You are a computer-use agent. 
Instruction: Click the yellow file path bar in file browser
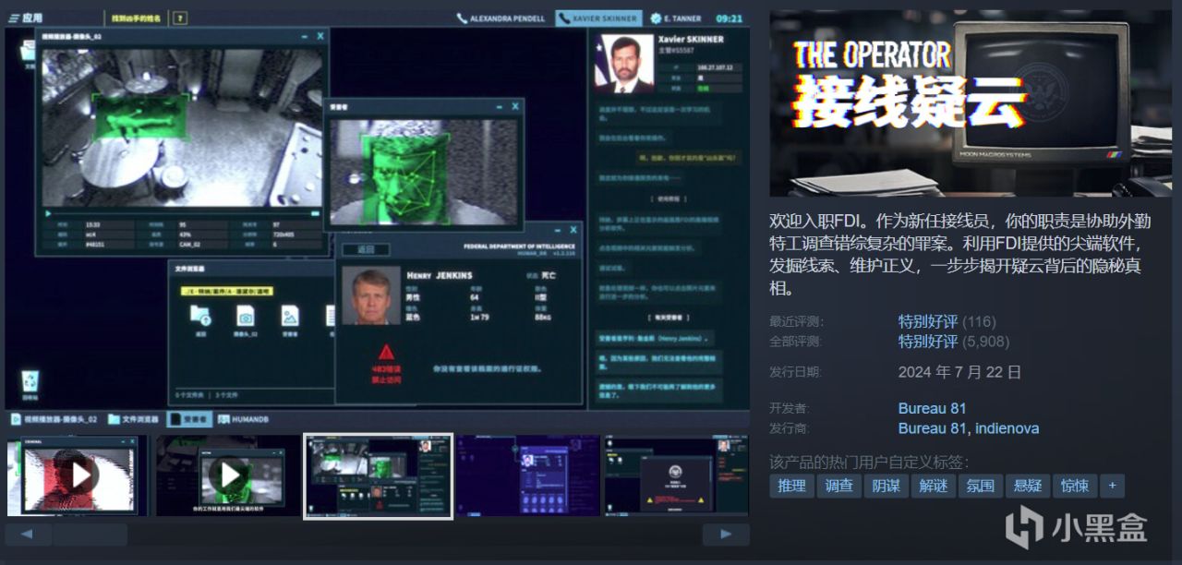click(225, 289)
